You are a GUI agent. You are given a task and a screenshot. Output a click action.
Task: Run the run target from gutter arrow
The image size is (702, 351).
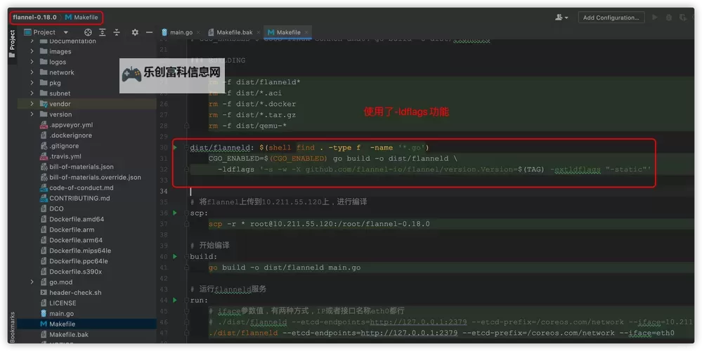coord(175,300)
